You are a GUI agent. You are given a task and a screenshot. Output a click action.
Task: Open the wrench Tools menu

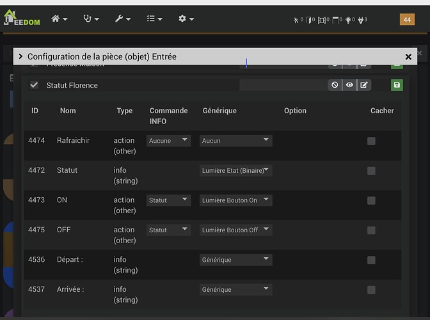(x=123, y=19)
